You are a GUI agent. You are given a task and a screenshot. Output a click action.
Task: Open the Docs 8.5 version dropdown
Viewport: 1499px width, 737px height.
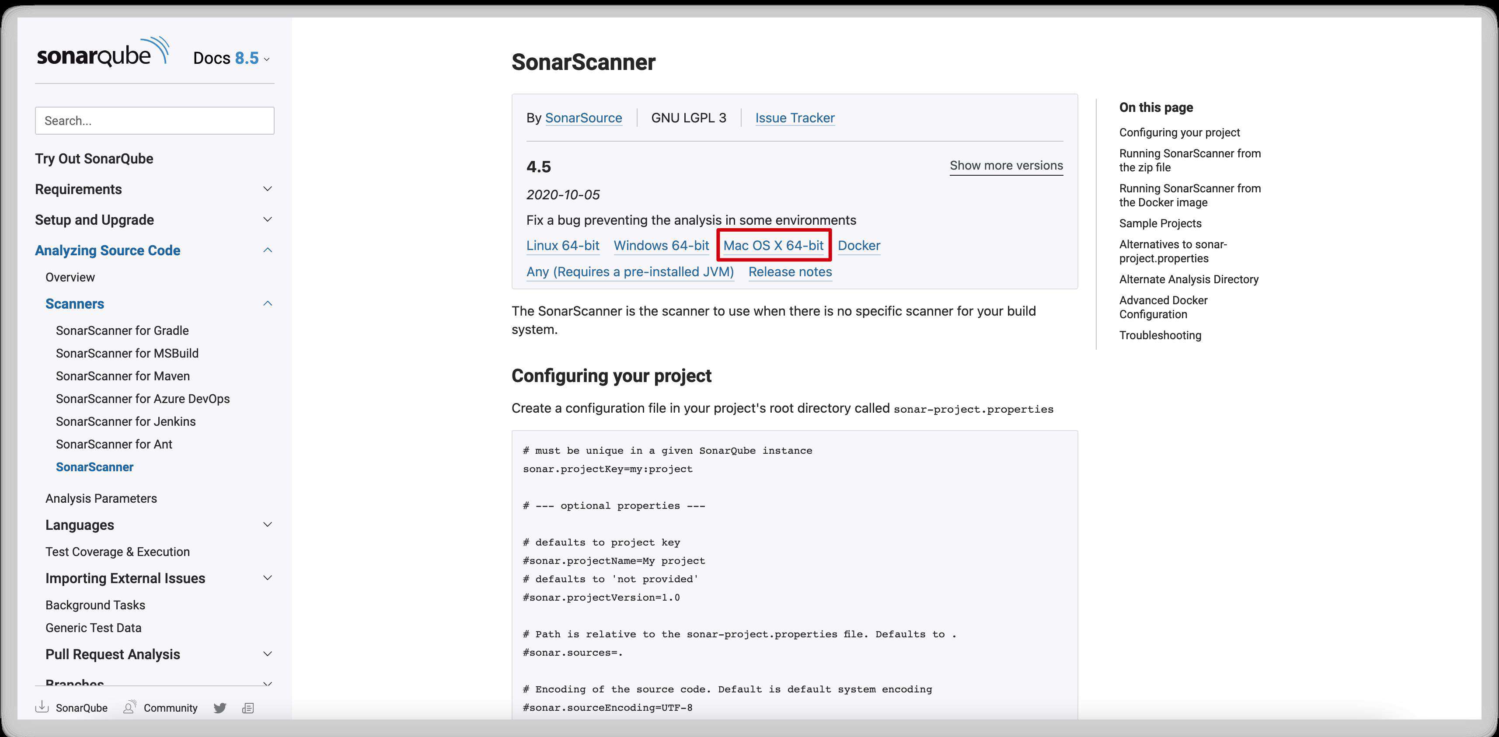[232, 58]
